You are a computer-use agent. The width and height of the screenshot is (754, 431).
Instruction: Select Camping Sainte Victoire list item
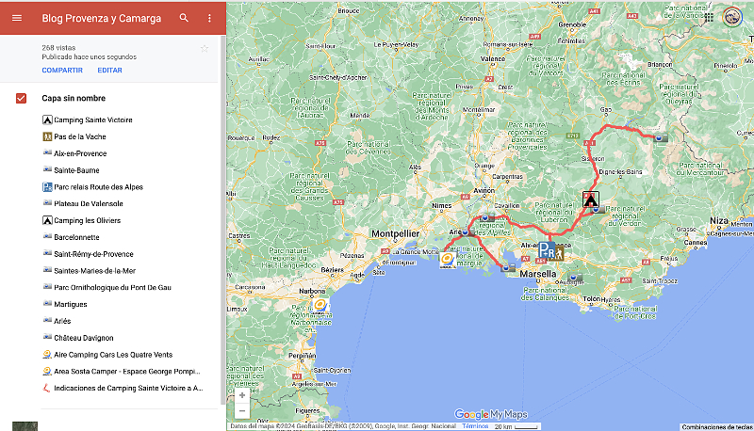pos(92,120)
